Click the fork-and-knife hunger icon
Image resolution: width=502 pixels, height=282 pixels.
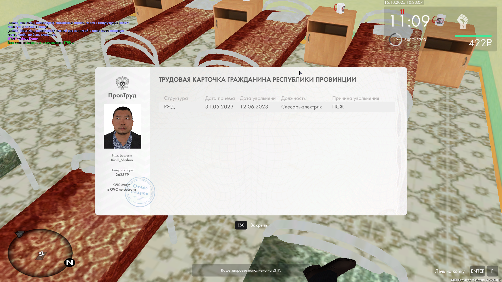pyautogui.click(x=402, y=11)
